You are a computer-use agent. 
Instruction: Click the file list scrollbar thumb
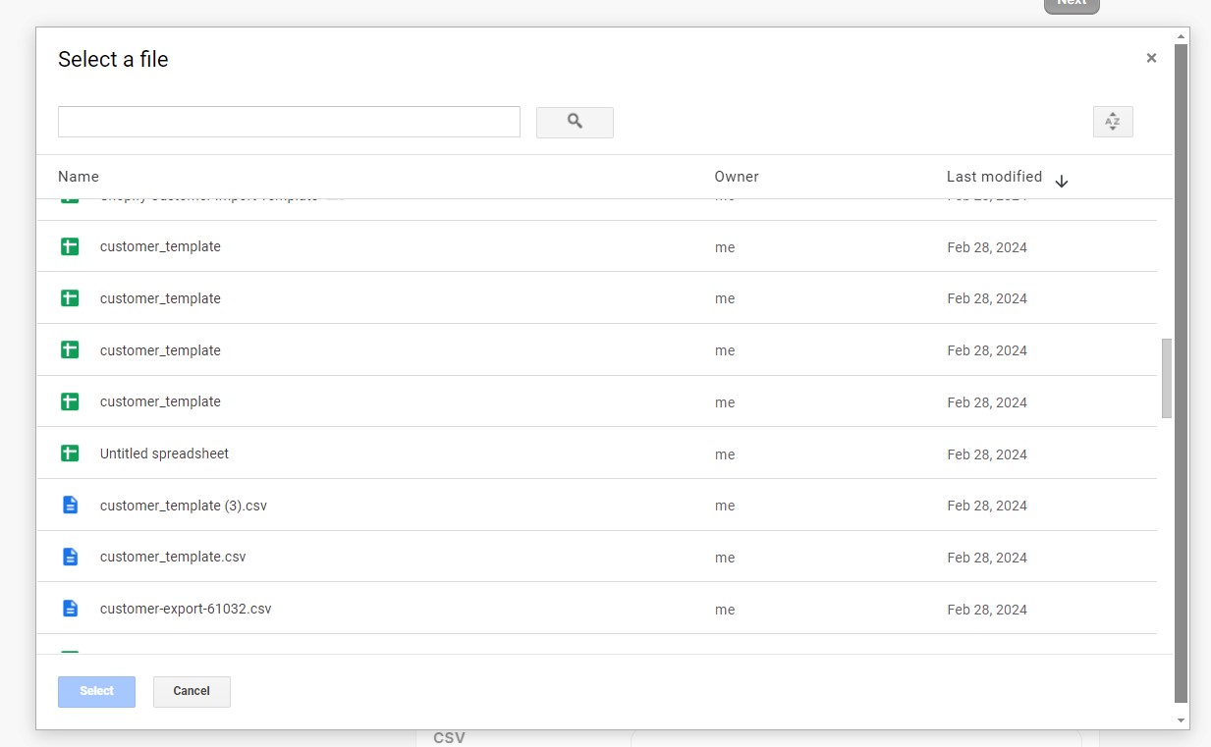coord(1166,378)
